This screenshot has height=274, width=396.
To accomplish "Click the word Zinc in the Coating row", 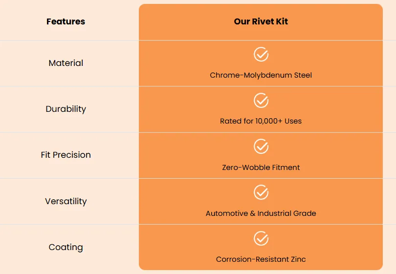I will (x=298, y=259).
